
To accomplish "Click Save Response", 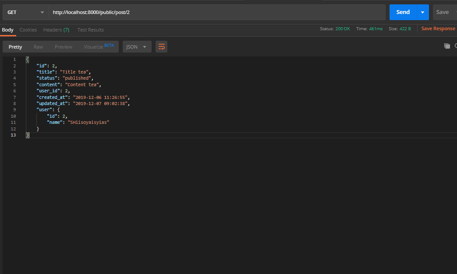I will point(438,28).
